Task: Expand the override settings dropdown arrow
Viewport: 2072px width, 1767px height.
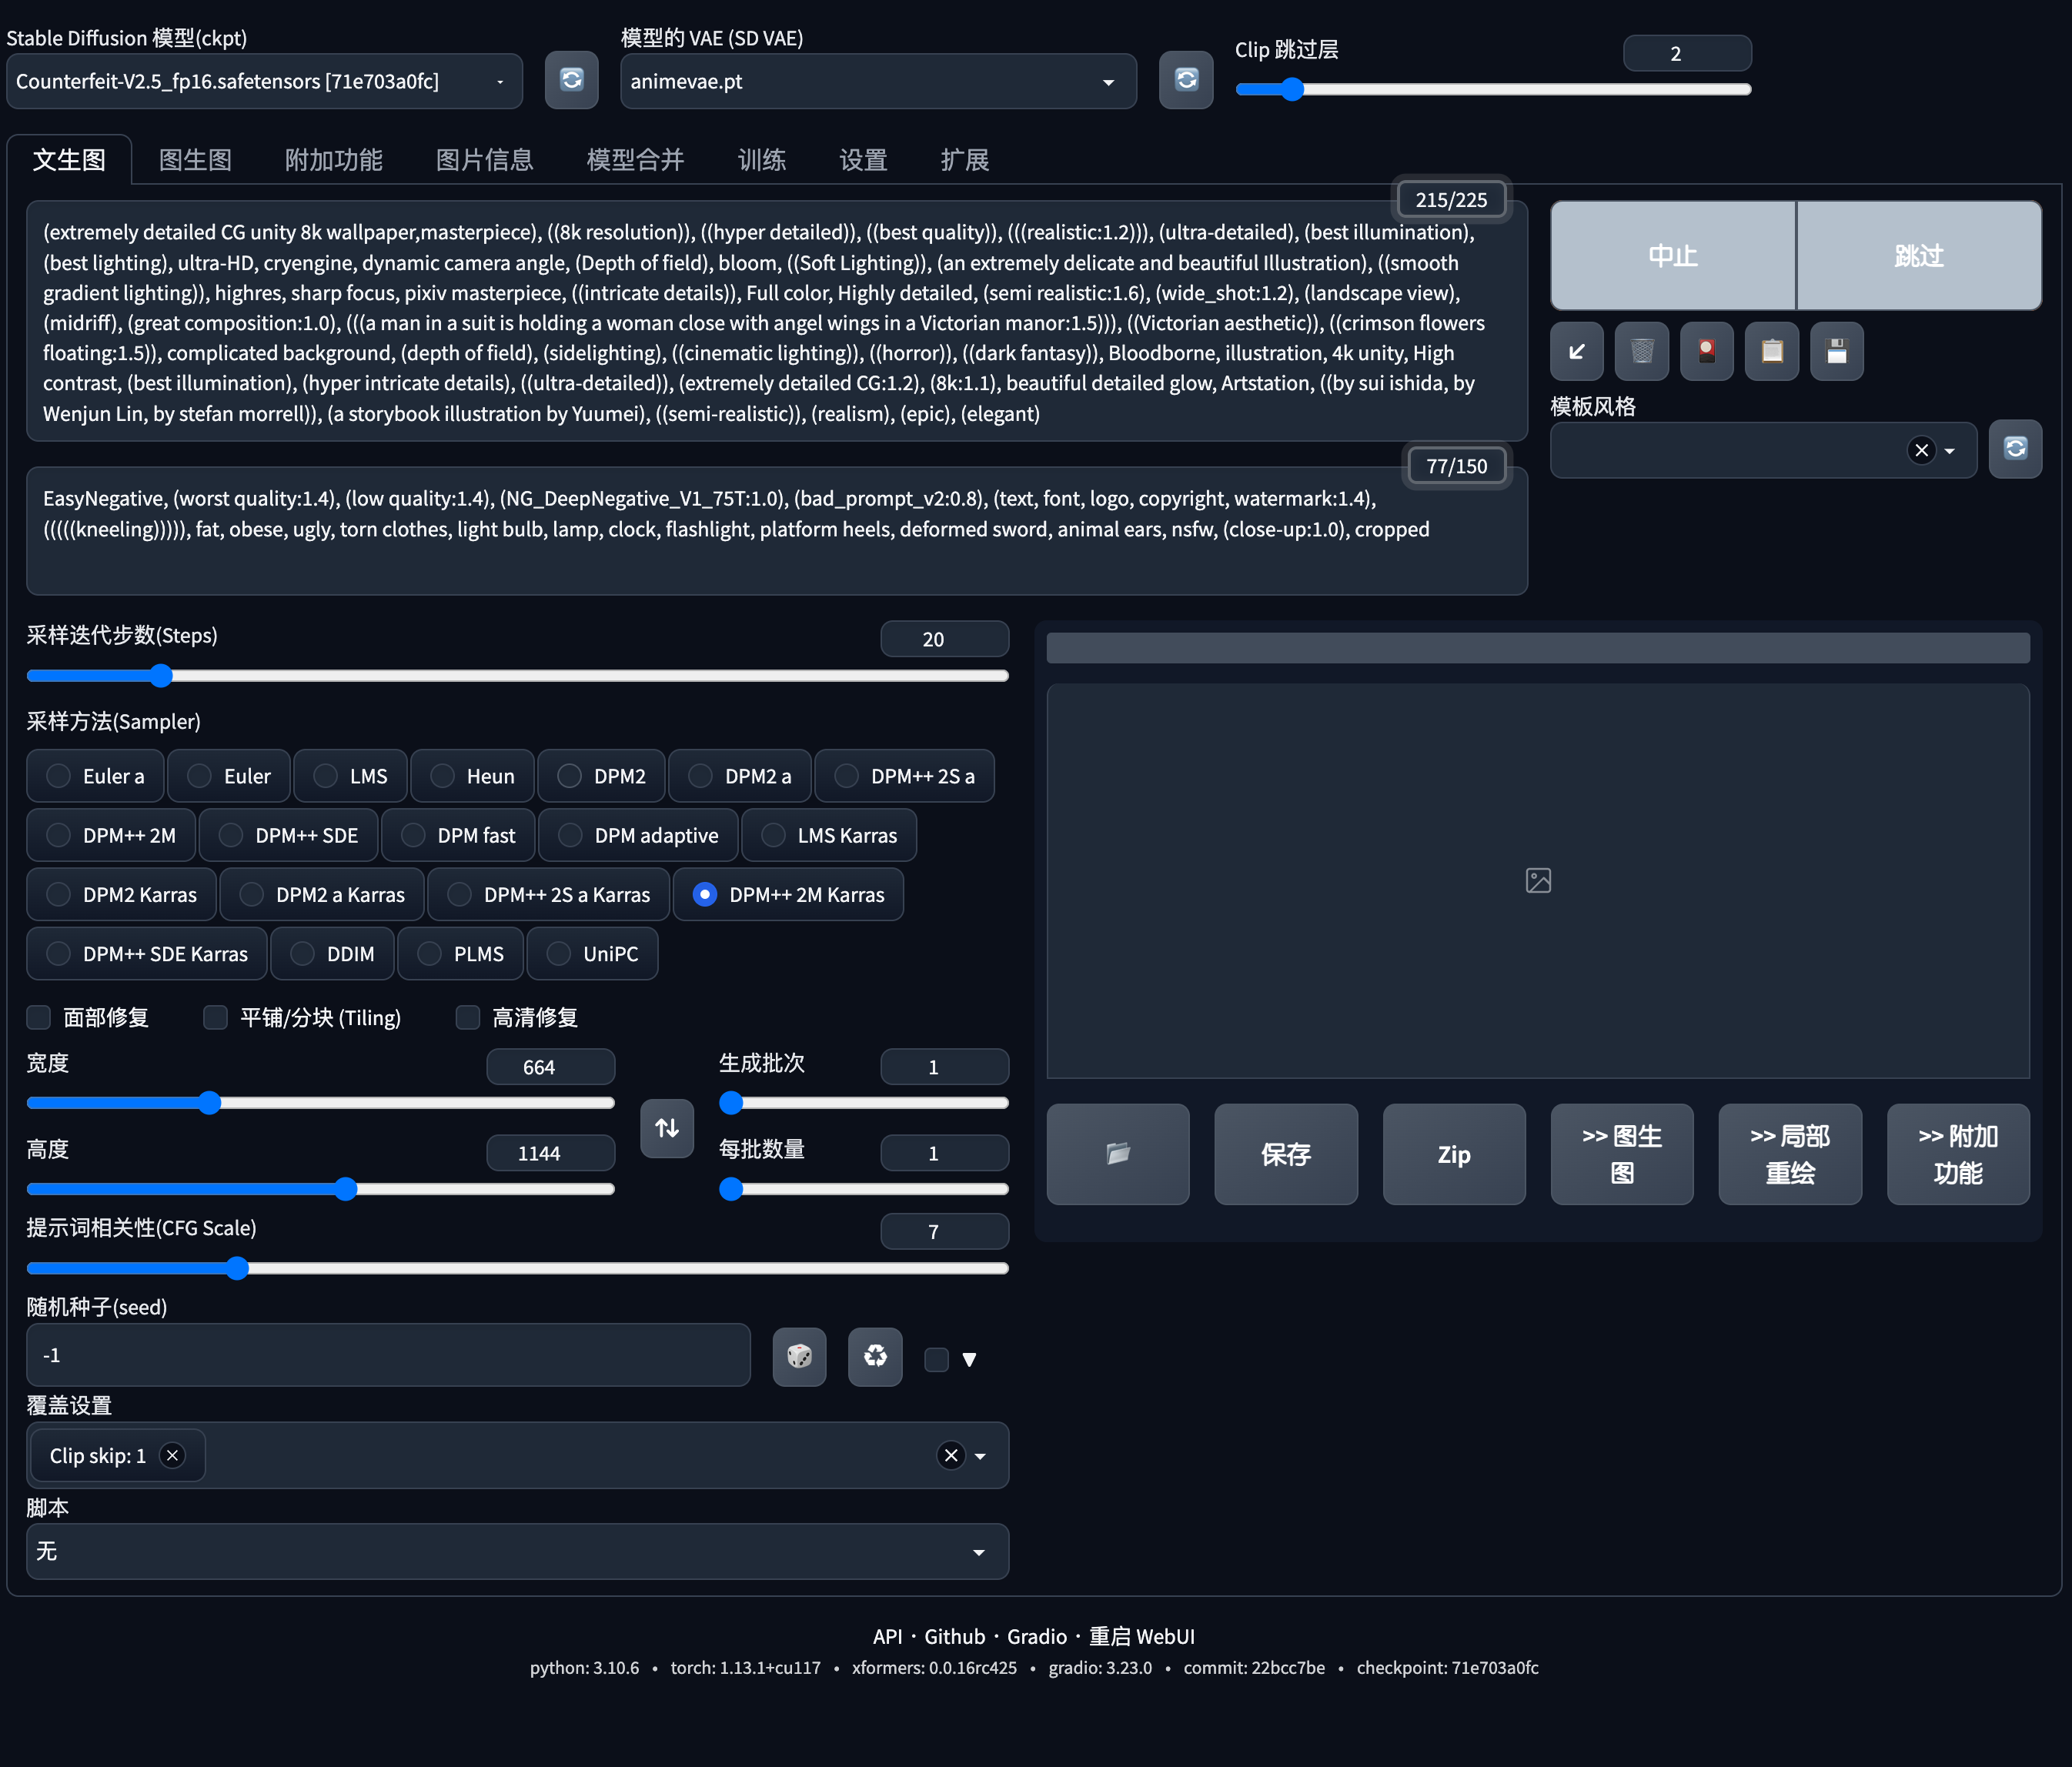Action: tap(980, 1456)
